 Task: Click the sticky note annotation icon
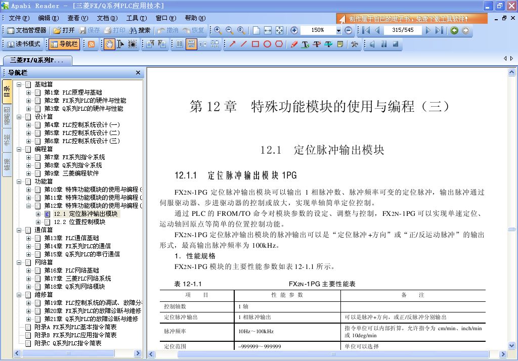[340, 44]
